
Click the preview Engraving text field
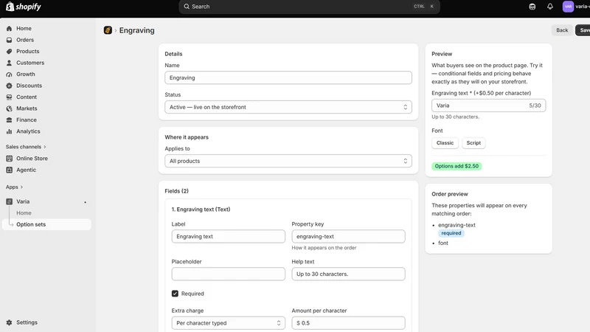[488, 106]
